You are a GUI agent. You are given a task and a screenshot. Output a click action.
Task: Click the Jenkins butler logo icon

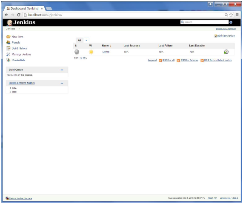(x=9, y=23)
